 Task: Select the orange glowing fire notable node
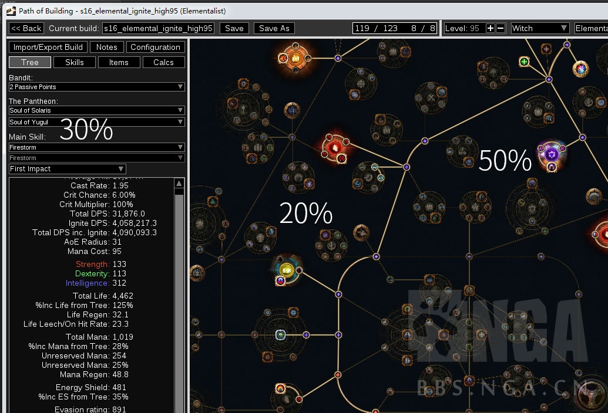(x=295, y=57)
